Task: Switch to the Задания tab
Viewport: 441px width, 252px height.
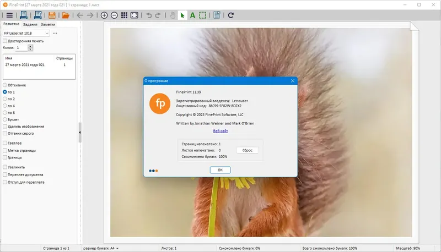Action: 30,24
